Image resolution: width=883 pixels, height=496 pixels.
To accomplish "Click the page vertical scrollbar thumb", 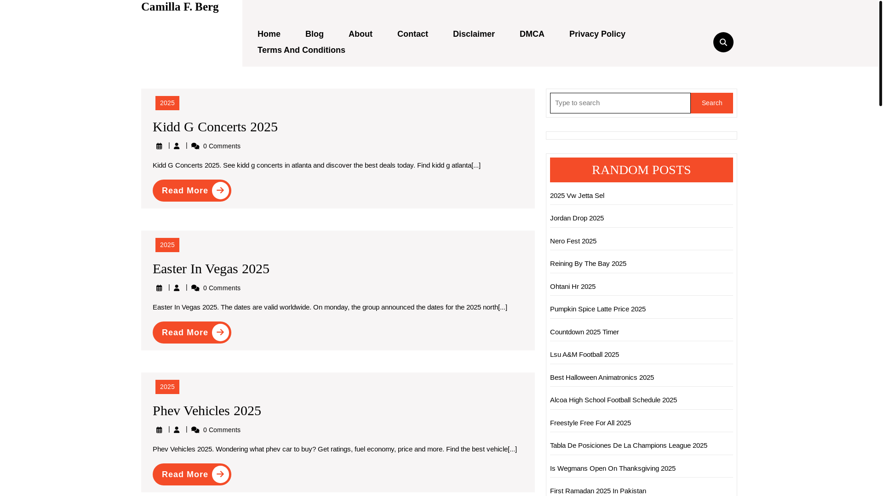I will click(x=880, y=53).
